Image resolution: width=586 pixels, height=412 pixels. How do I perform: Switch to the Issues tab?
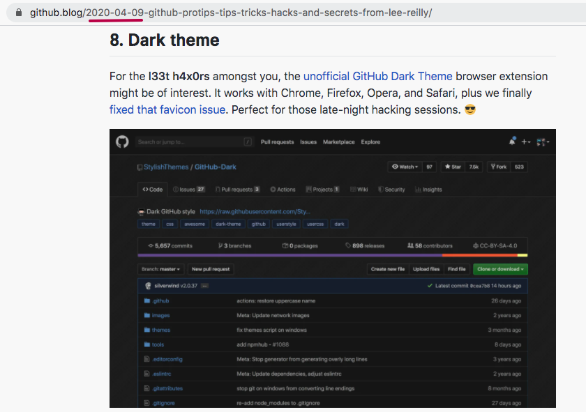(x=189, y=190)
